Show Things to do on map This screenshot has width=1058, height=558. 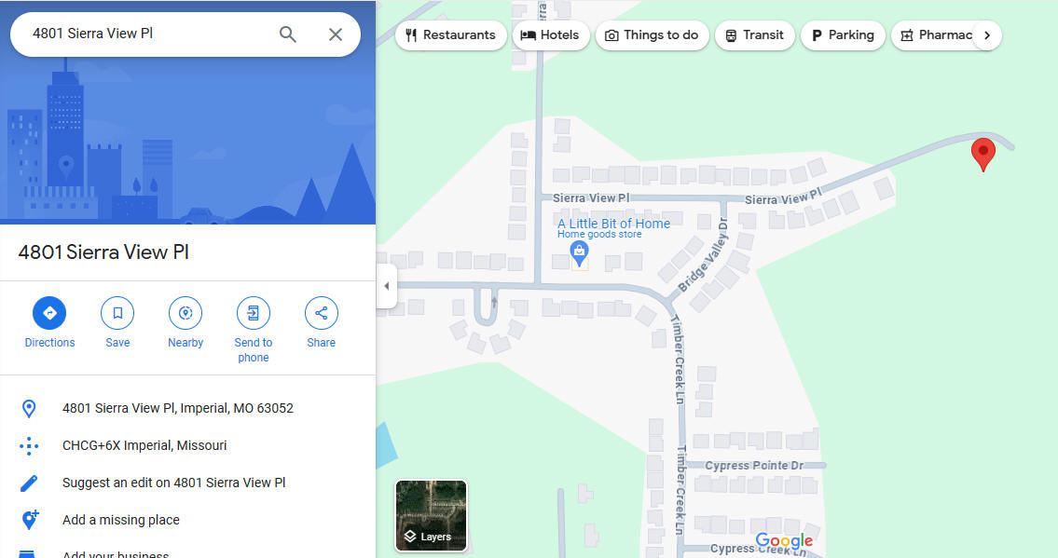coord(652,35)
